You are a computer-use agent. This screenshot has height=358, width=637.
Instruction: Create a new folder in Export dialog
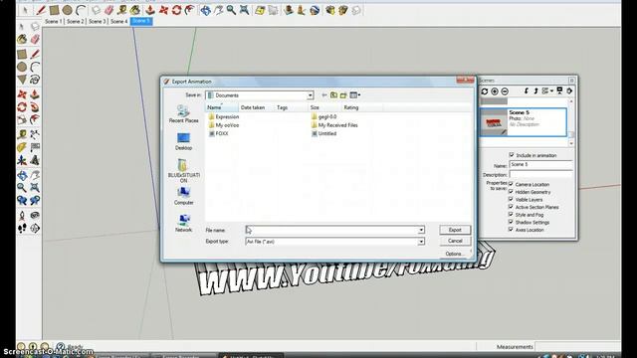click(x=343, y=95)
